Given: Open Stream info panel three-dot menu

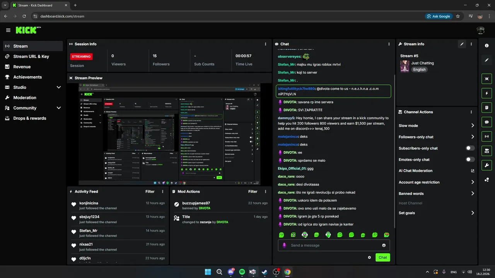Looking at the screenshot, I should 471,44.
